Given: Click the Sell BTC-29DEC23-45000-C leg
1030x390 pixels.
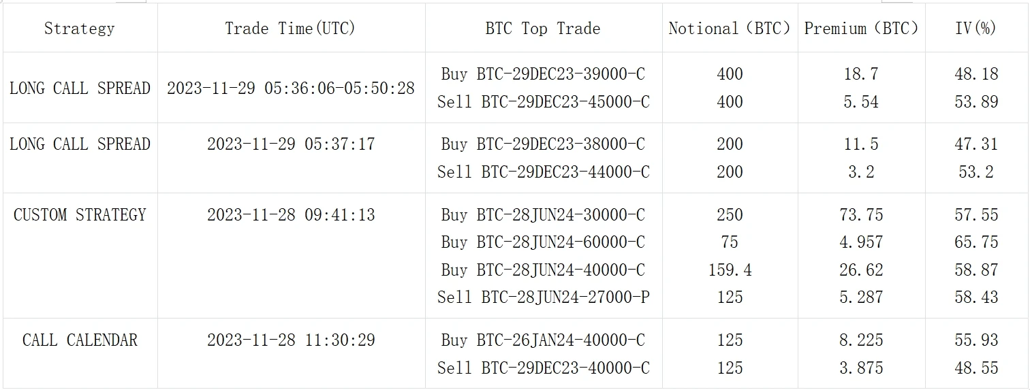Looking at the screenshot, I should point(543,102).
